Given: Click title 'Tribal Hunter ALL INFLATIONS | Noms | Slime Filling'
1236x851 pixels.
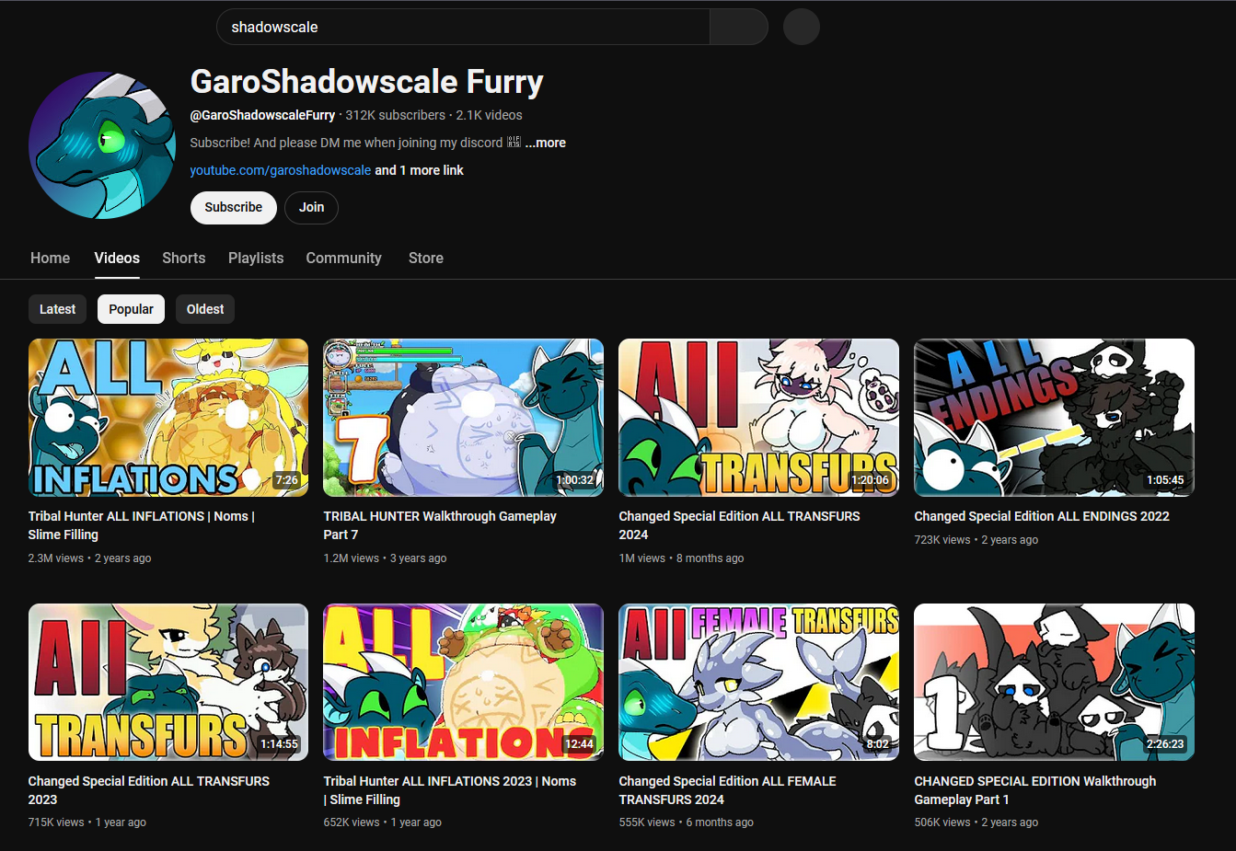Looking at the screenshot, I should click(142, 525).
